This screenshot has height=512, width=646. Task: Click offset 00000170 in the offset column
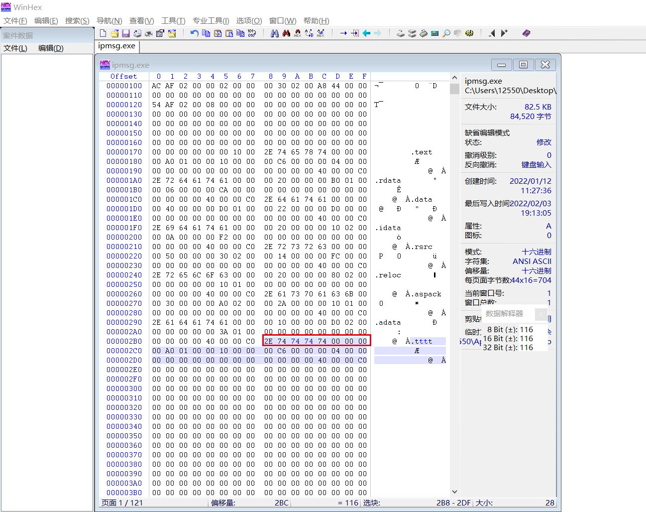point(124,152)
